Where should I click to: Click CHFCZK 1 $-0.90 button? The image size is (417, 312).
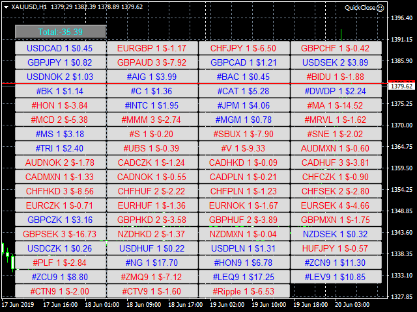click(x=336, y=177)
